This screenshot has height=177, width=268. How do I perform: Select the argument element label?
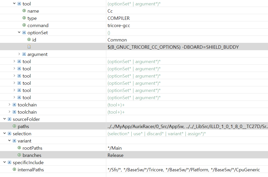point(37,54)
